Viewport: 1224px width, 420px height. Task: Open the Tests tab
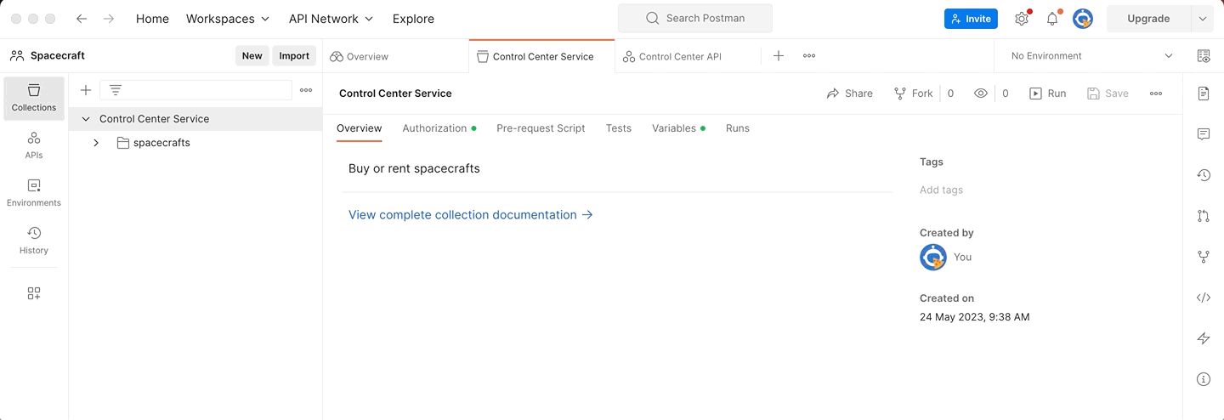pyautogui.click(x=619, y=128)
